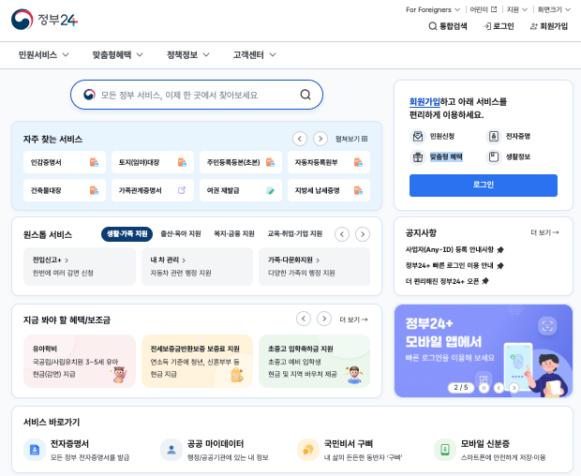
Task: Click the 로그인 link in the header
Action: pos(499,26)
